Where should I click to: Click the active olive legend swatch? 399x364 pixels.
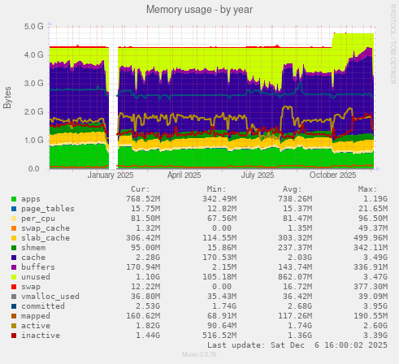[14, 326]
